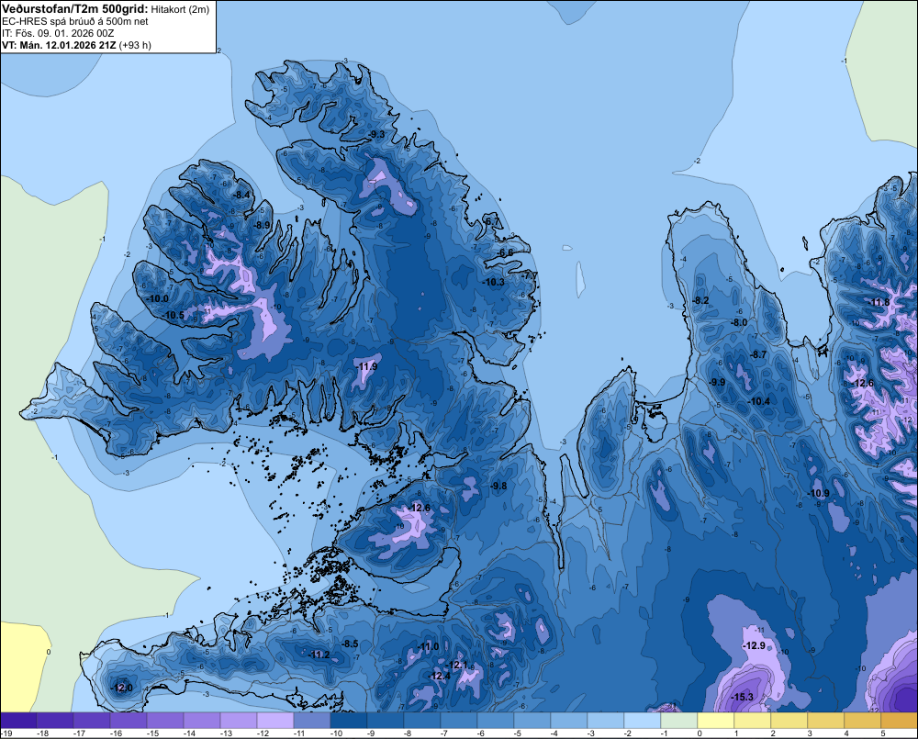Click the -12.9 temperature value
Viewport: 918px width, 739px height.
(754, 646)
